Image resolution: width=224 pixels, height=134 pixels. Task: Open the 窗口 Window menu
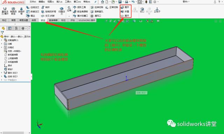click(77, 2)
